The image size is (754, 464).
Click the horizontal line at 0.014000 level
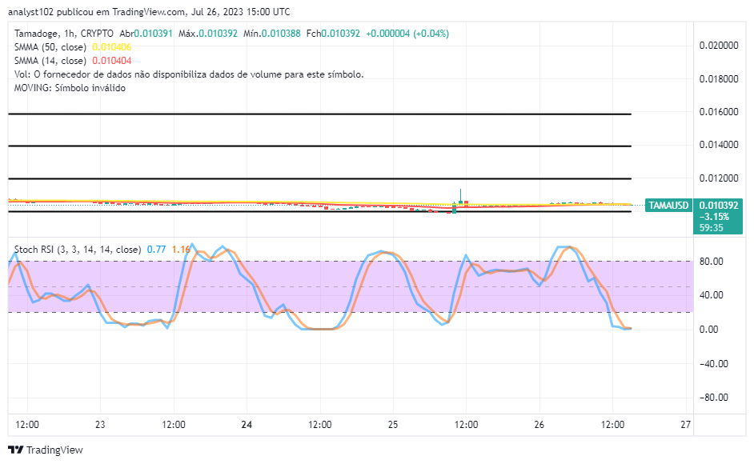coord(320,146)
